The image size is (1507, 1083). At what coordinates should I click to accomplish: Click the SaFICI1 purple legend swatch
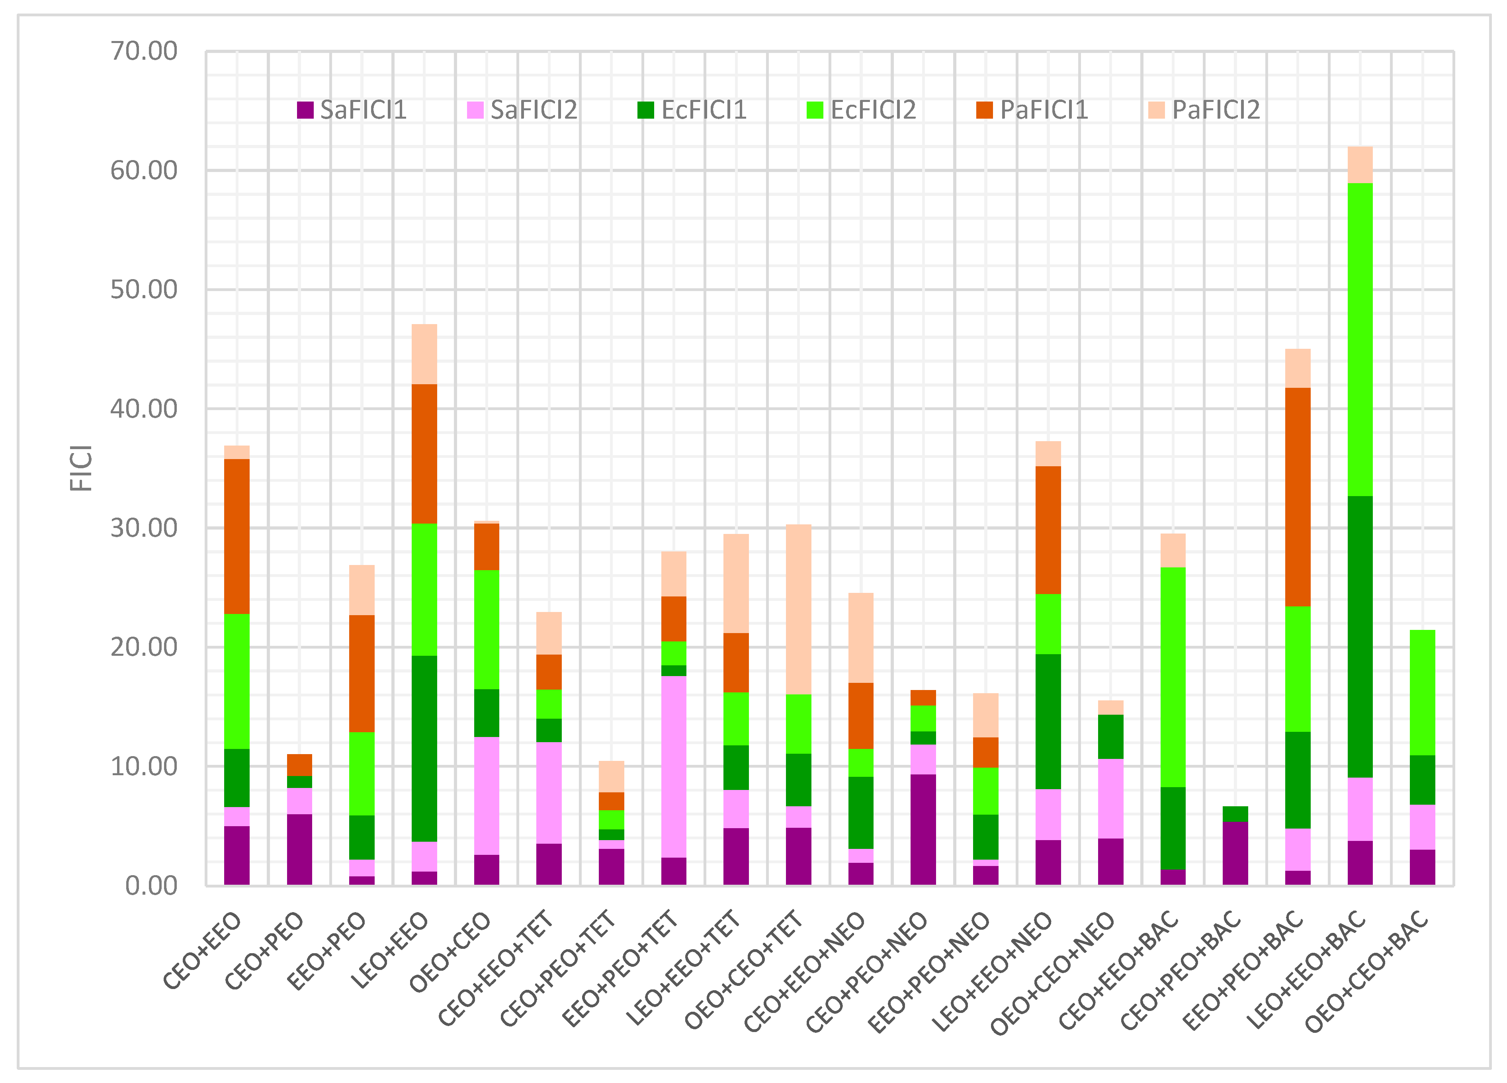(305, 110)
